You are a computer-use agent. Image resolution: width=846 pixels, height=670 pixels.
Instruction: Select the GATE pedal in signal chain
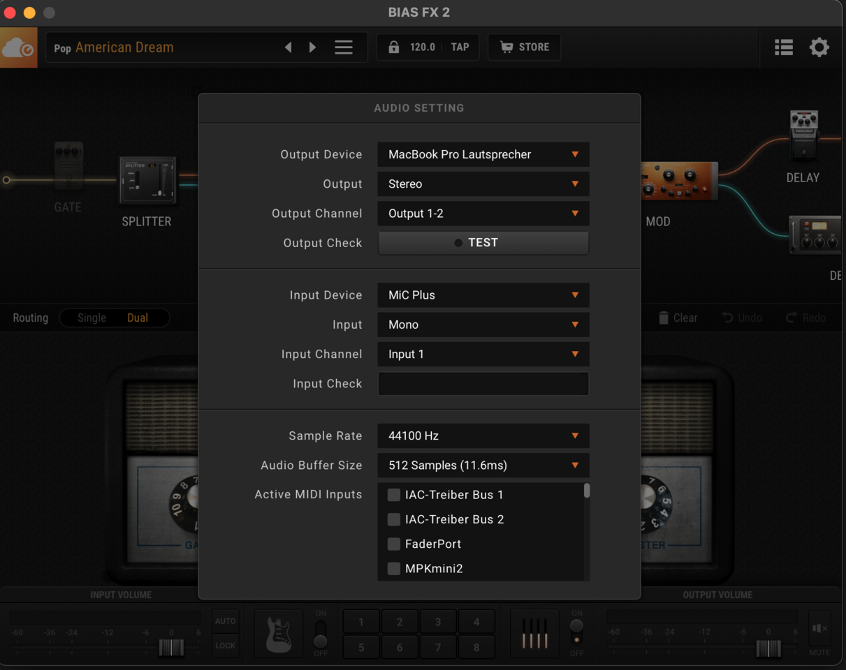point(68,166)
